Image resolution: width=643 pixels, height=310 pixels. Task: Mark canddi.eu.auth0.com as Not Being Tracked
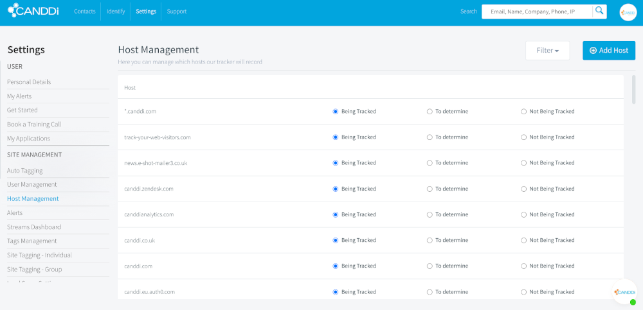pos(523,292)
